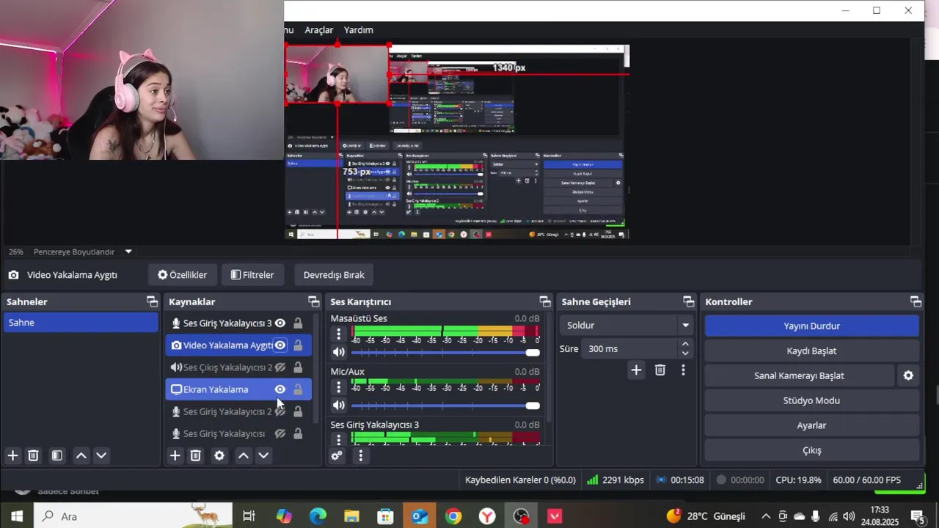Open Masaüstü Ses three-dot options
This screenshot has width=939, height=528.
338,334
